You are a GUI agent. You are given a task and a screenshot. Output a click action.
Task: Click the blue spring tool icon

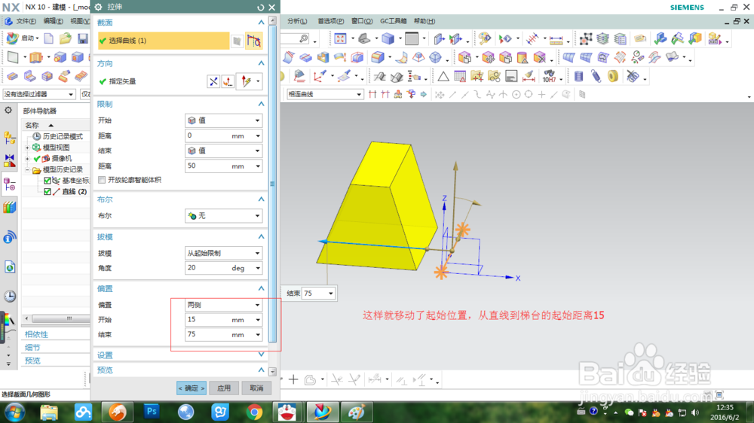click(x=596, y=76)
